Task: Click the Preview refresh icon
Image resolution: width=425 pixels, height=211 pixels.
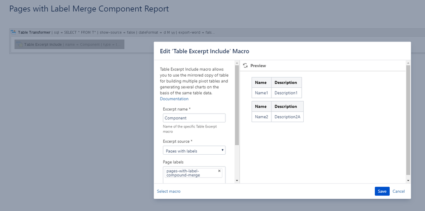Action: (x=245, y=66)
